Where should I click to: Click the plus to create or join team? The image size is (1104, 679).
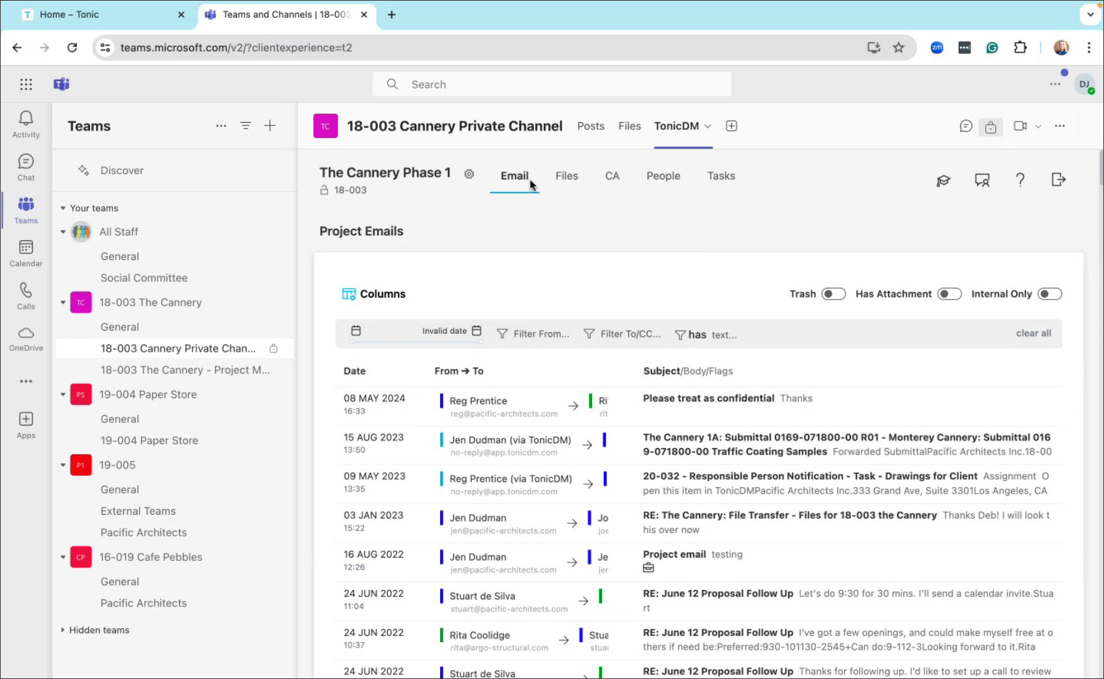pos(270,125)
